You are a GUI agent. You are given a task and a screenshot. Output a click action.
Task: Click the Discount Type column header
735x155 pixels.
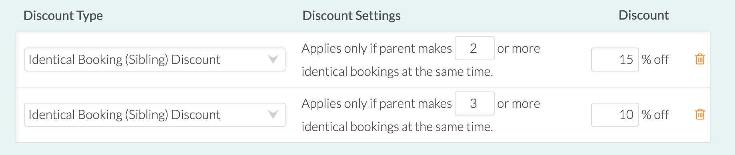[x=63, y=16]
